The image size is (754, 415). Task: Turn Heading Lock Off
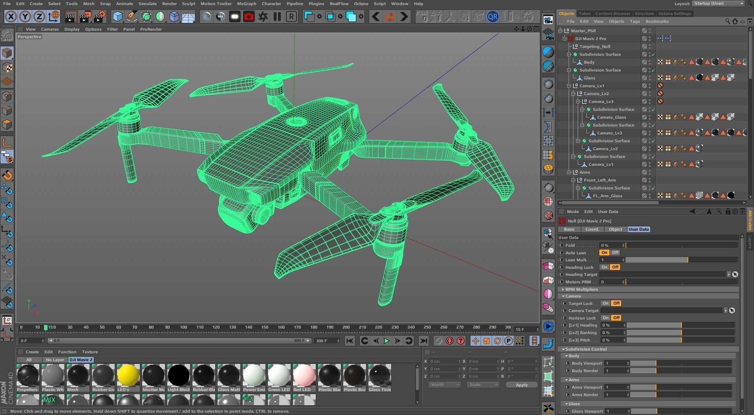click(615, 267)
